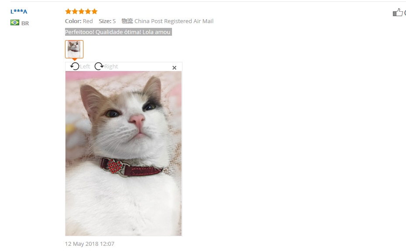Click the "Left" rotate label
This screenshot has height=251, width=406.
85,66
